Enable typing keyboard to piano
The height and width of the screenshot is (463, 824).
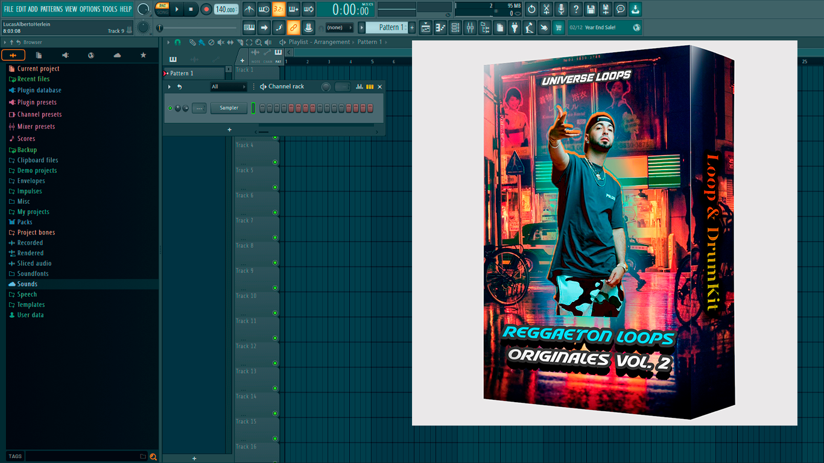[x=249, y=28]
